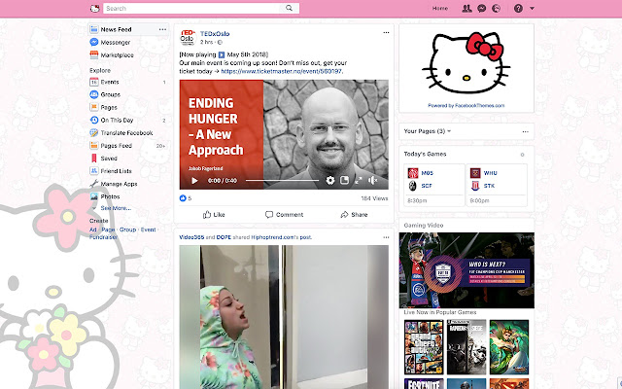
Task: Expand video to fullscreen
Action: (359, 181)
